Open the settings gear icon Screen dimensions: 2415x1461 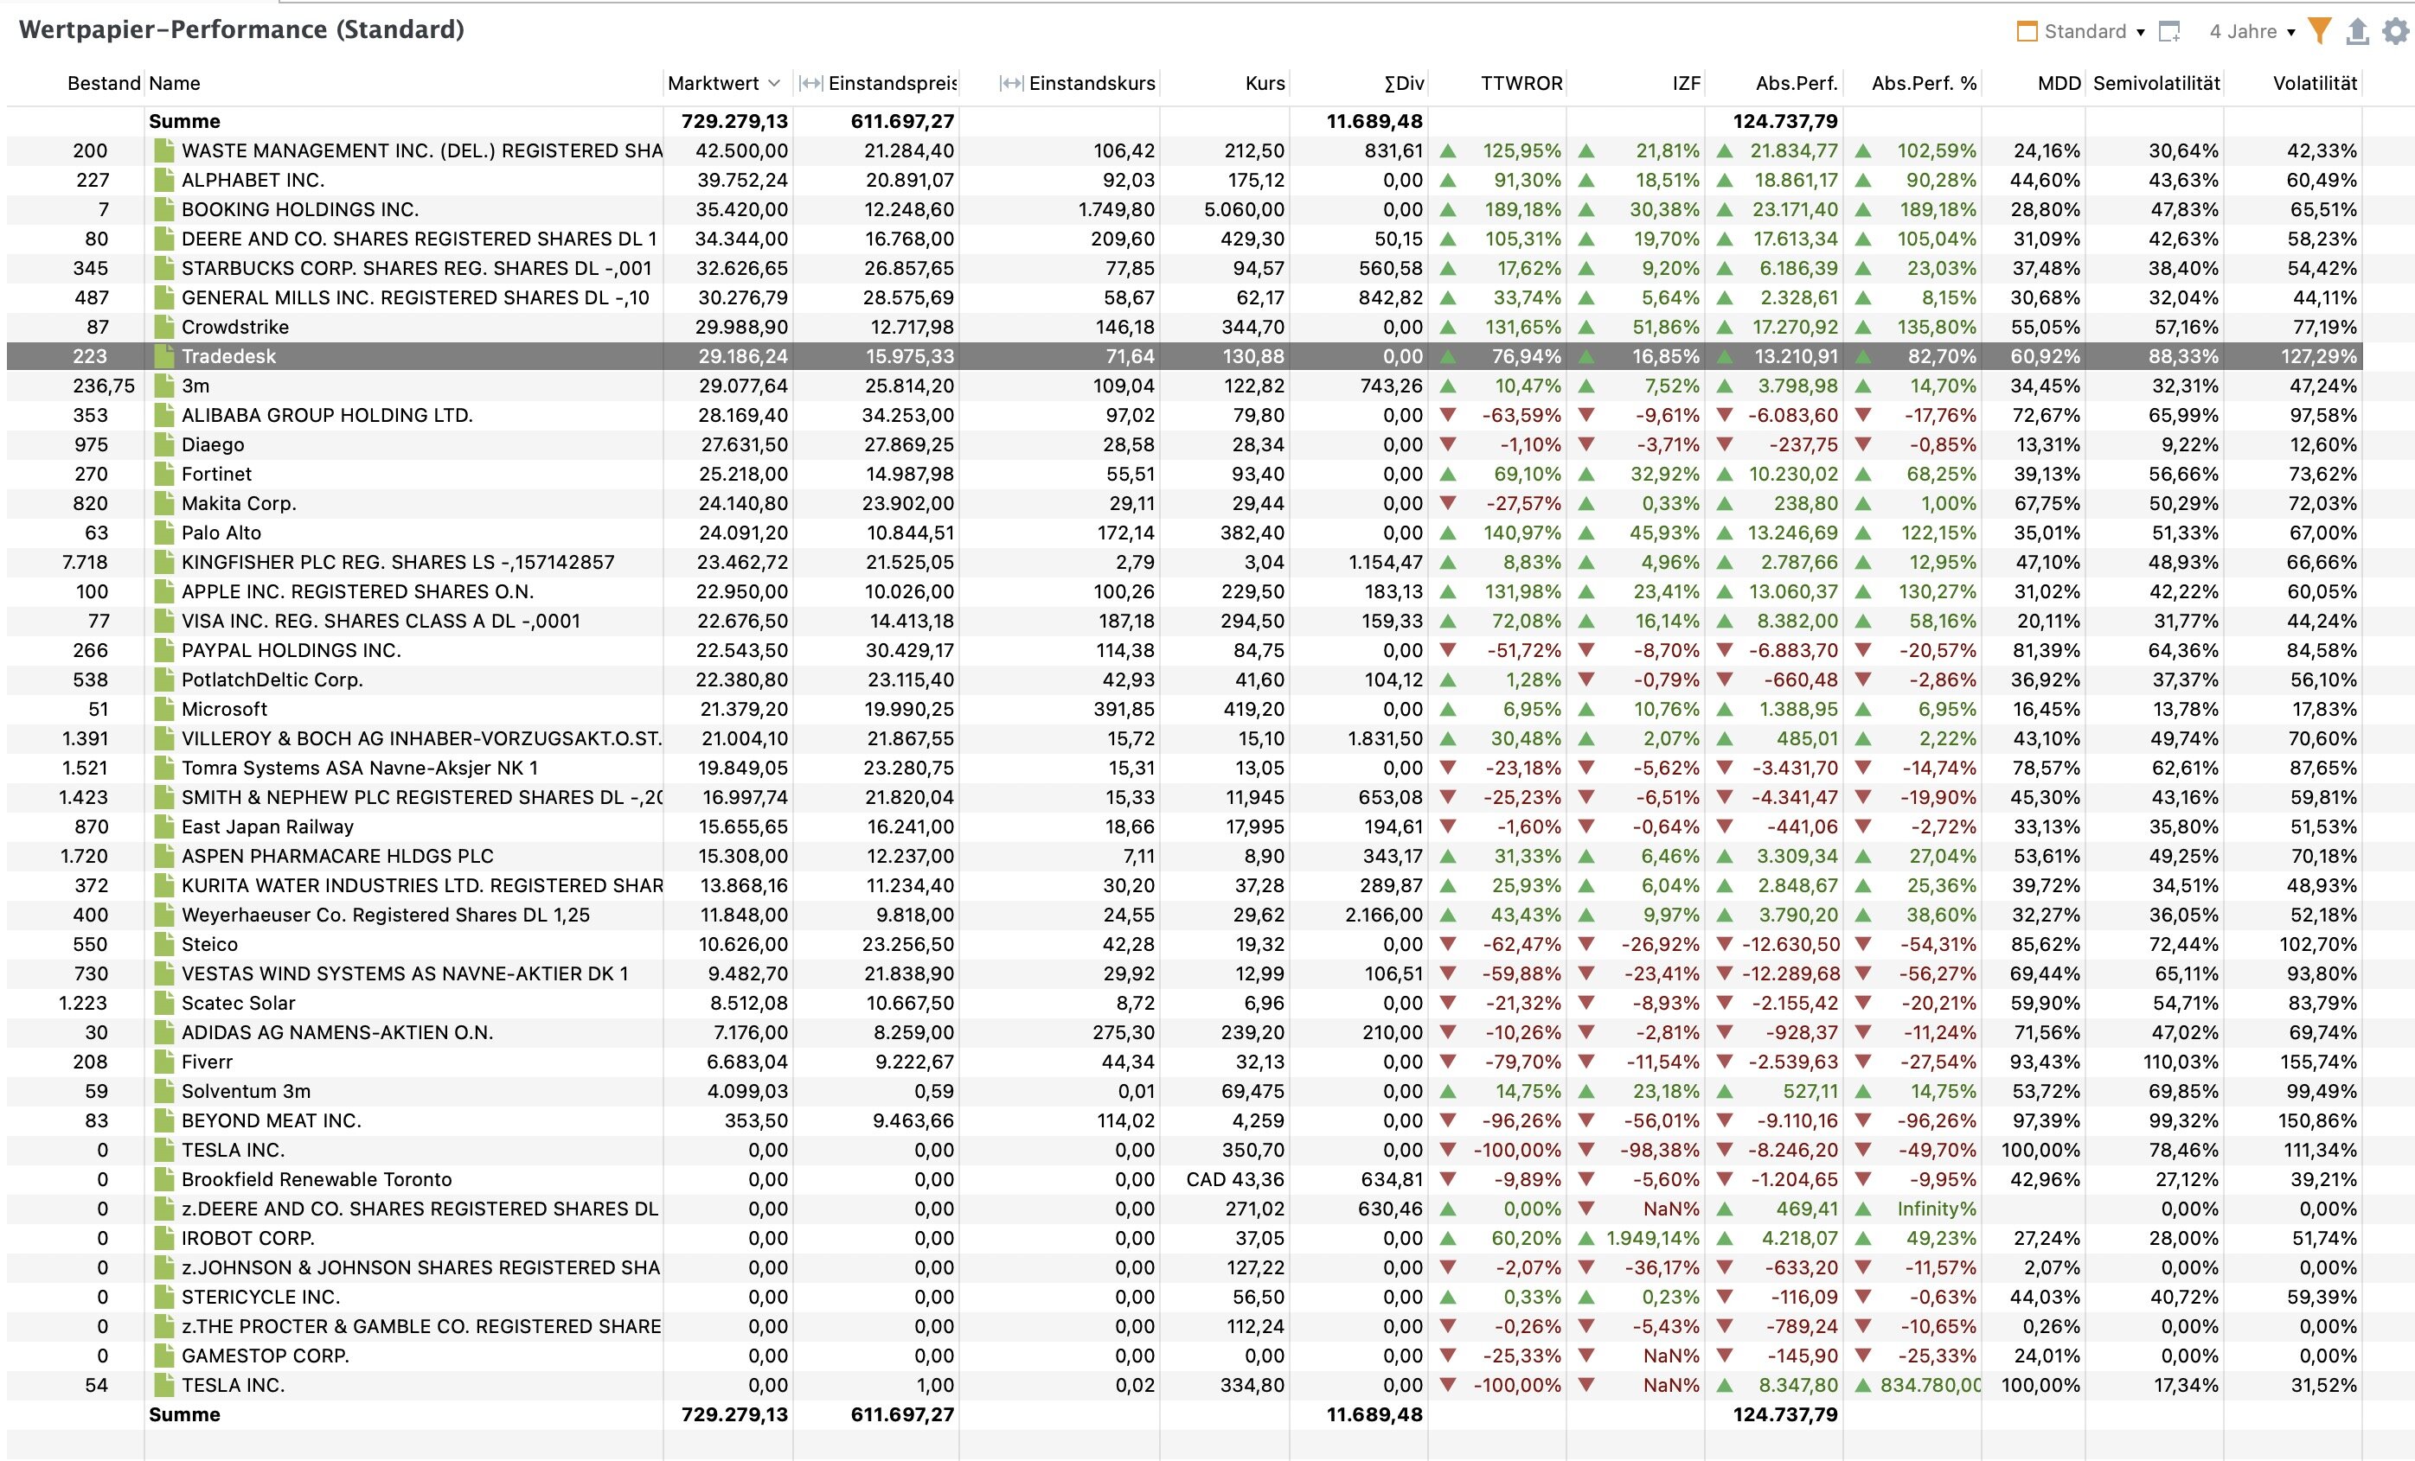click(2395, 31)
